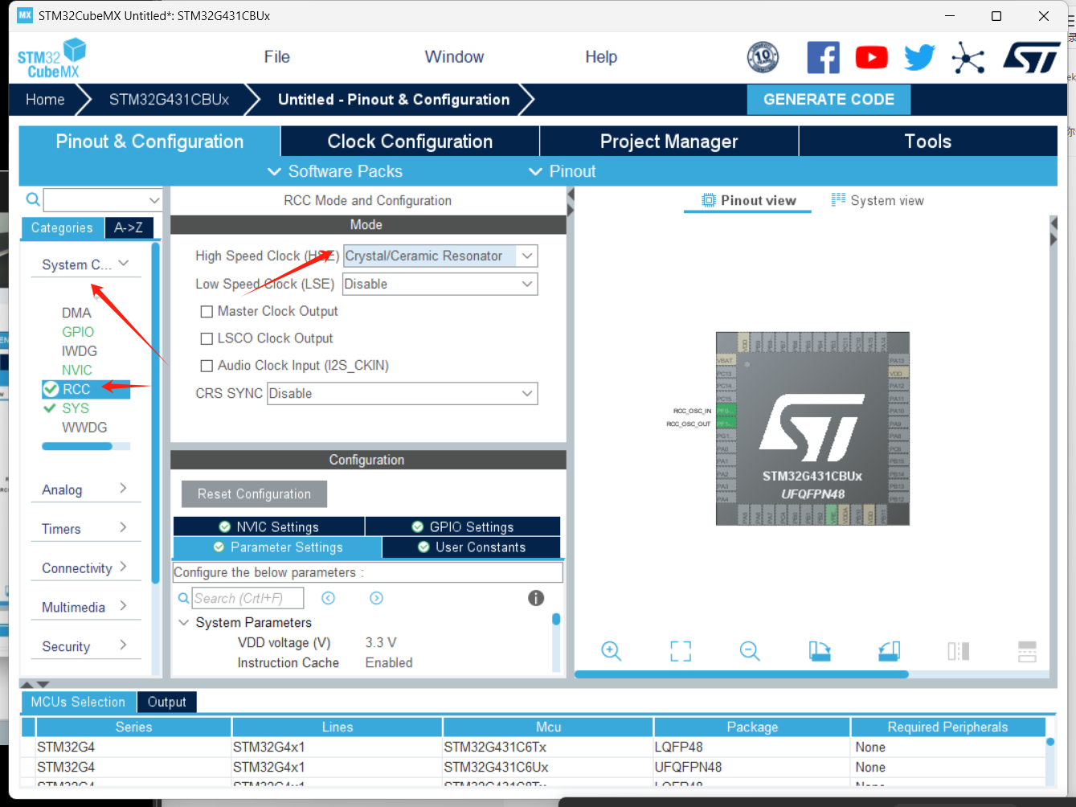Select DMA in System Core list
This screenshot has width=1076, height=807.
pyautogui.click(x=76, y=313)
